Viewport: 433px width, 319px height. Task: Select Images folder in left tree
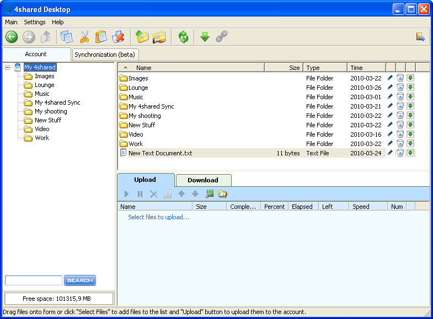[x=45, y=76]
